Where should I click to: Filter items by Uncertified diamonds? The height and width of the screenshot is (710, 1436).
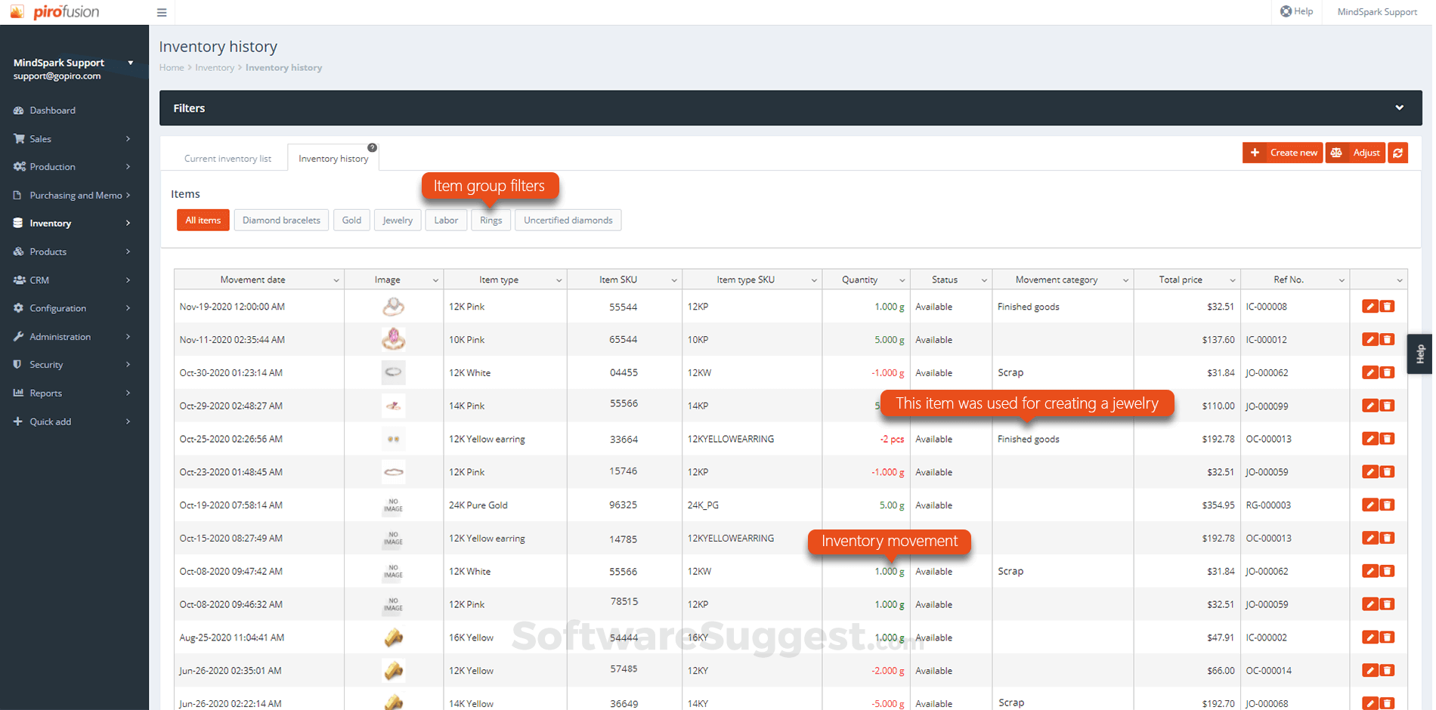568,220
